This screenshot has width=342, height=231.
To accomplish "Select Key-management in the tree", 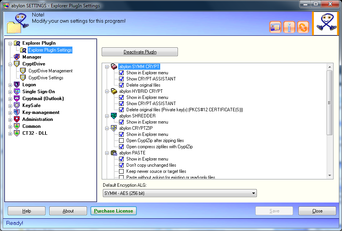I will 41,112.
